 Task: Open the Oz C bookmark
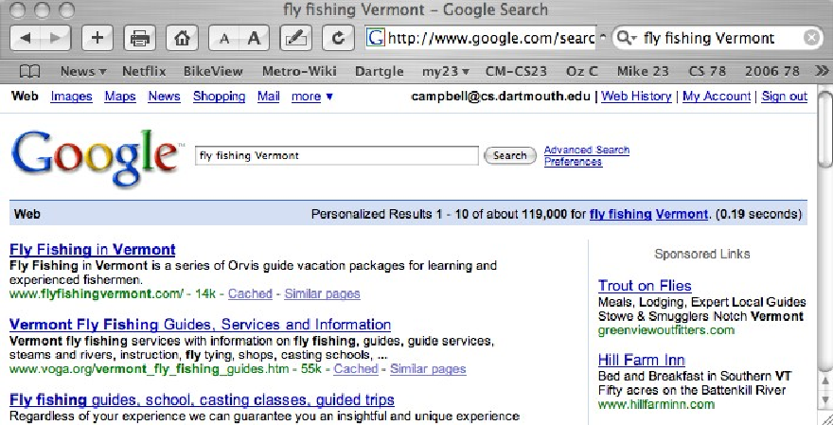point(582,71)
